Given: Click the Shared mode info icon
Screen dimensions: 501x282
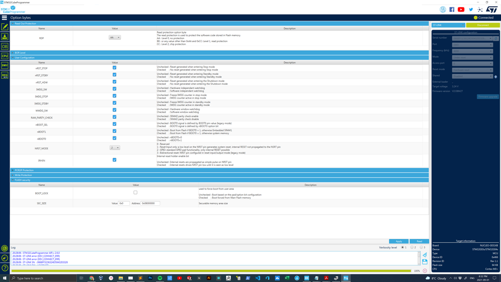Looking at the screenshot, I should (x=496, y=77).
